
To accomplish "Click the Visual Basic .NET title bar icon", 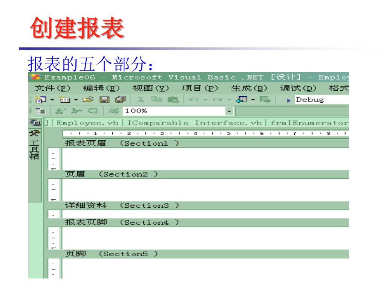I will [x=36, y=77].
